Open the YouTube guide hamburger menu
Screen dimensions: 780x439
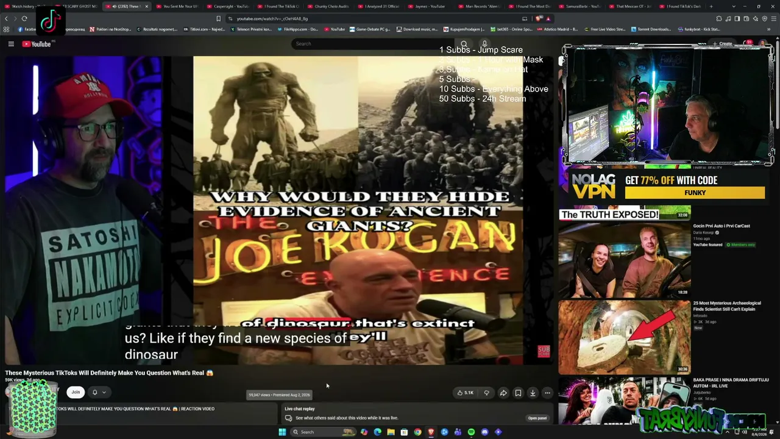point(11,44)
